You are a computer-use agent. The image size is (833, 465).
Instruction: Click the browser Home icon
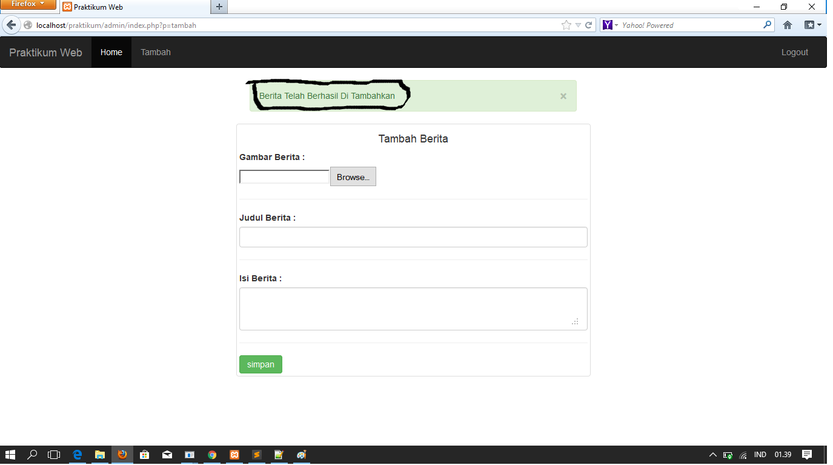click(x=787, y=25)
